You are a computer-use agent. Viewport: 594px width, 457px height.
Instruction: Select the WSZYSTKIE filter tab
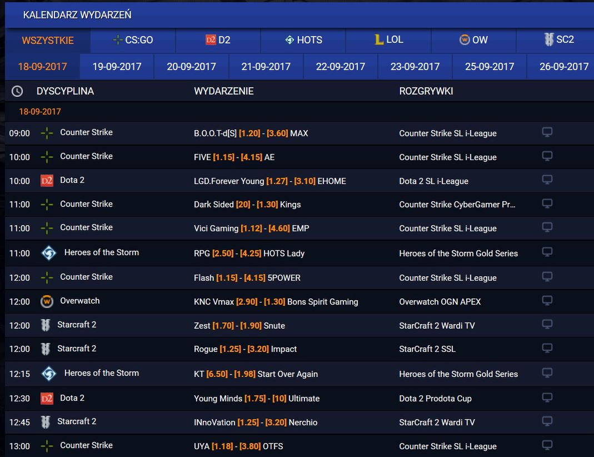click(x=48, y=41)
